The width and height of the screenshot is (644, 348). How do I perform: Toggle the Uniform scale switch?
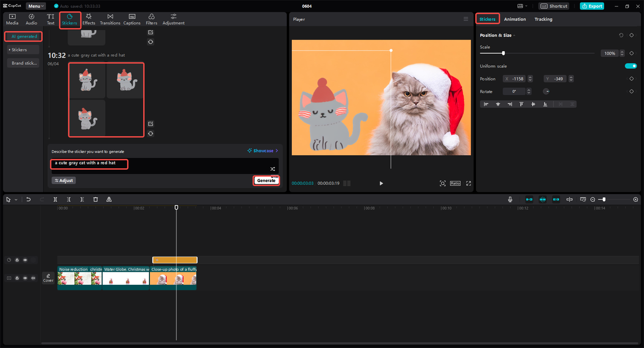(x=630, y=66)
